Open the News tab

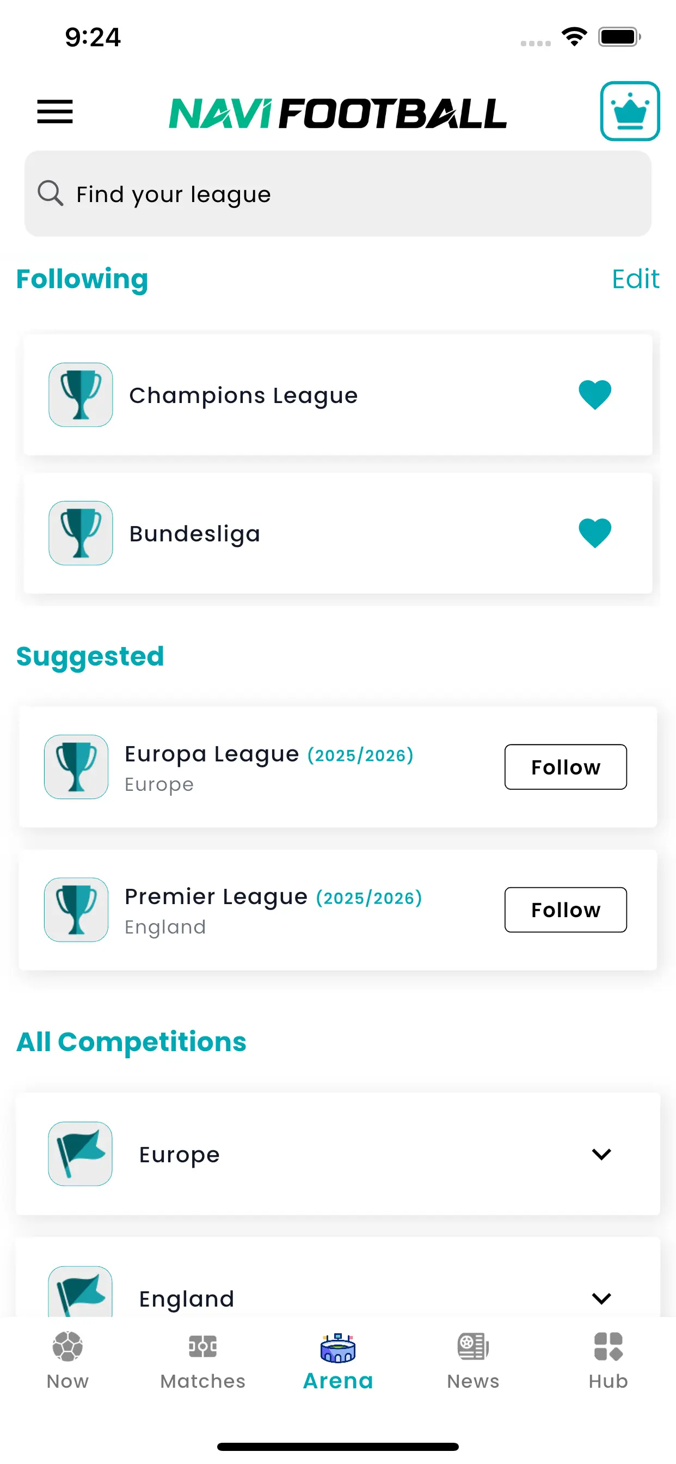tap(473, 1360)
